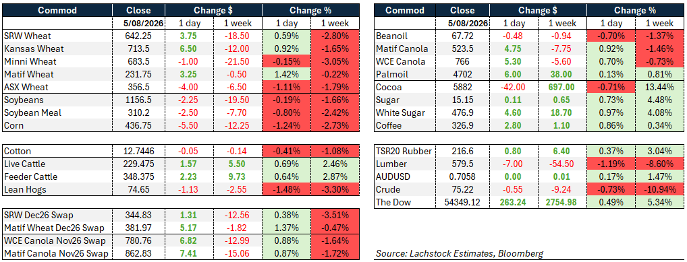Screen dimensions: 687x262
Task: Select the right table Change % header
Action: click(x=634, y=10)
